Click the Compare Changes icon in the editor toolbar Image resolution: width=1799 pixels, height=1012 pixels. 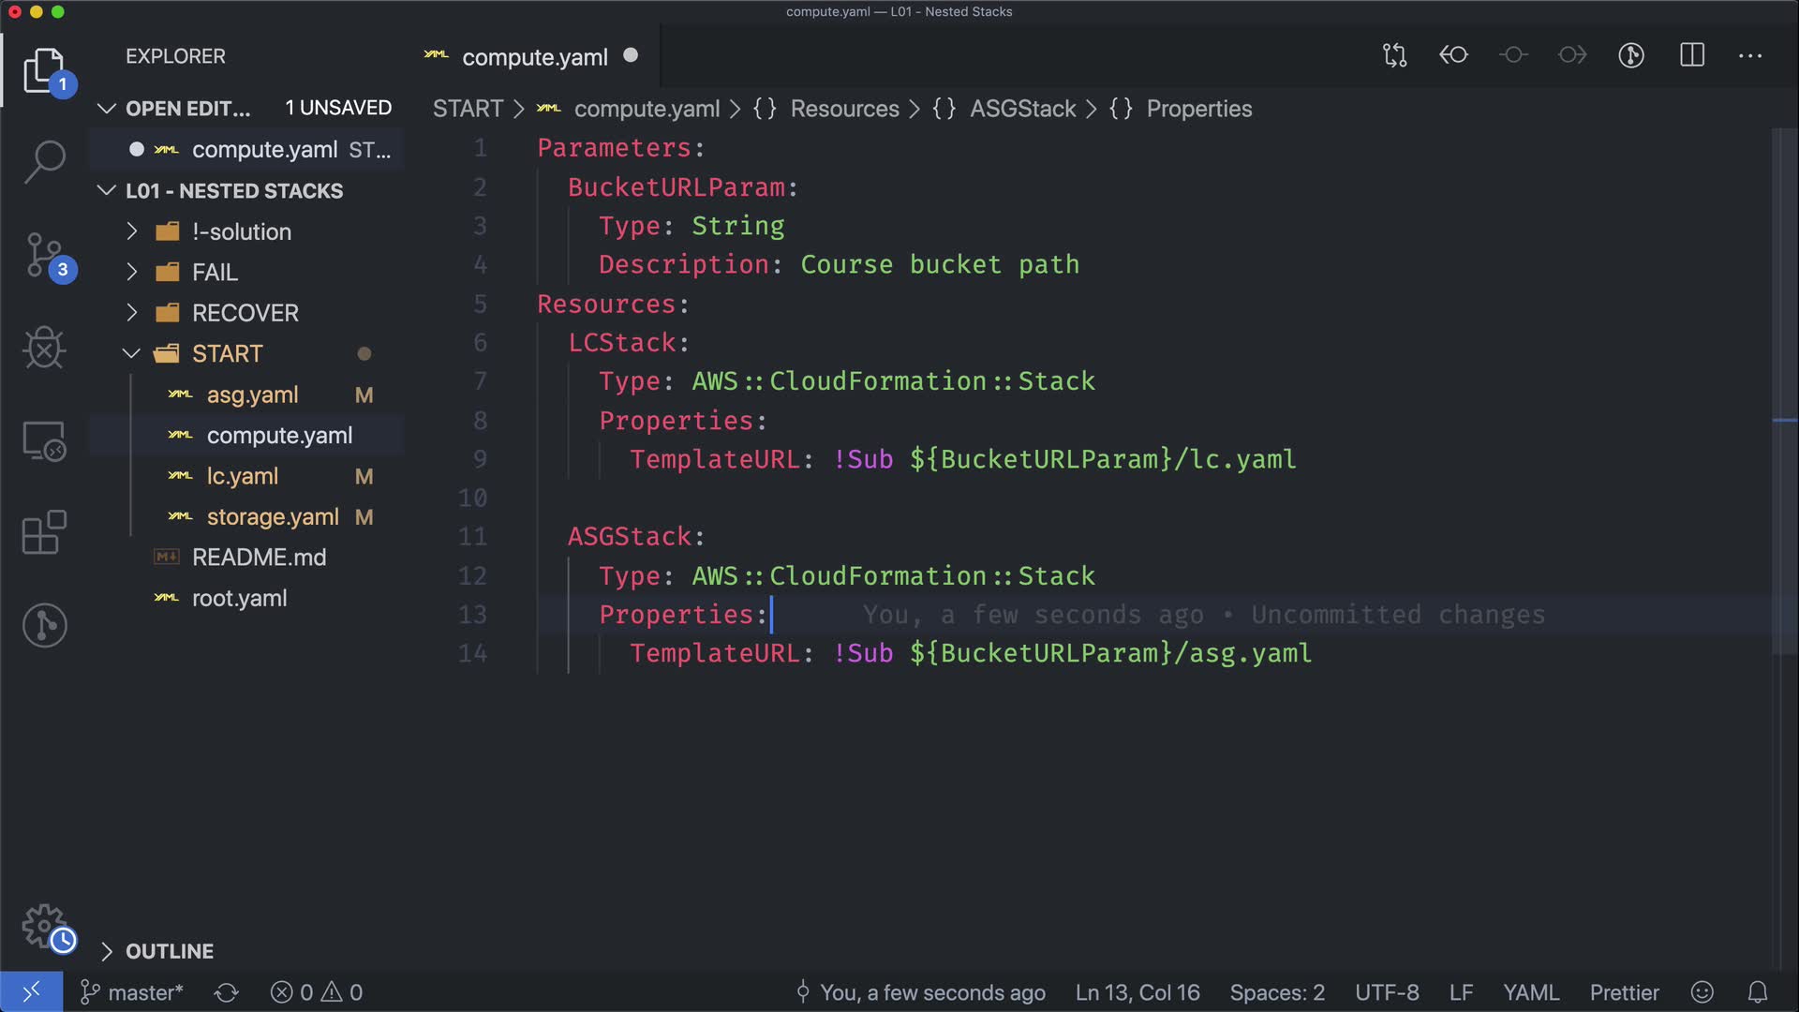[1394, 55]
